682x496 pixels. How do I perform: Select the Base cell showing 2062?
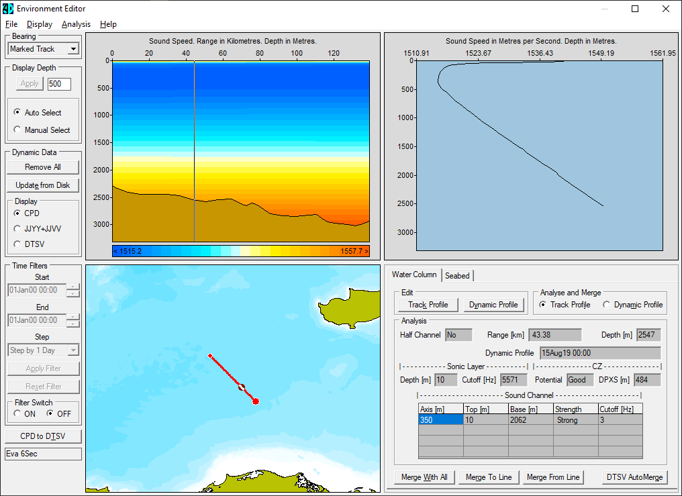click(x=531, y=420)
